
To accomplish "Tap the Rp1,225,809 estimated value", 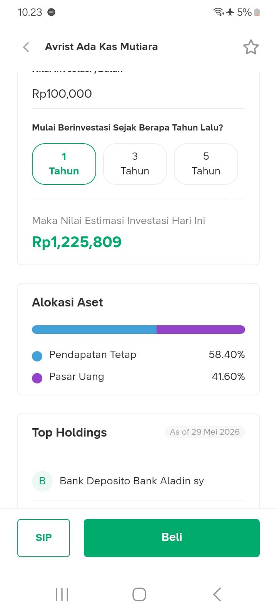I will point(77,242).
